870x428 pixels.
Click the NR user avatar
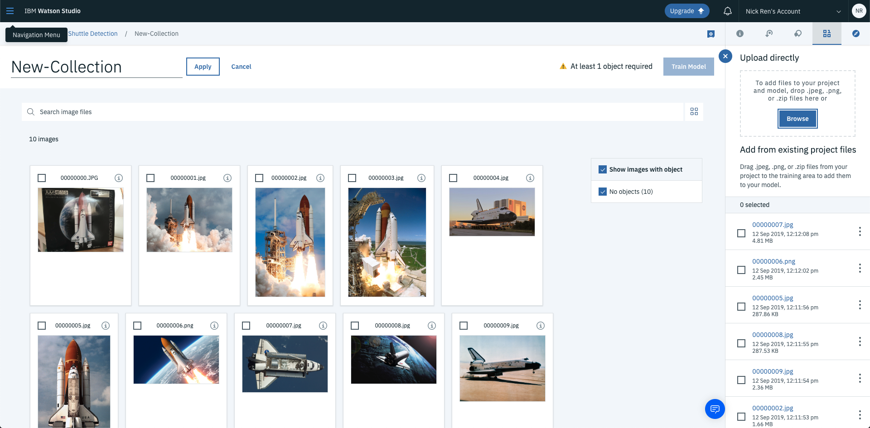(x=859, y=11)
